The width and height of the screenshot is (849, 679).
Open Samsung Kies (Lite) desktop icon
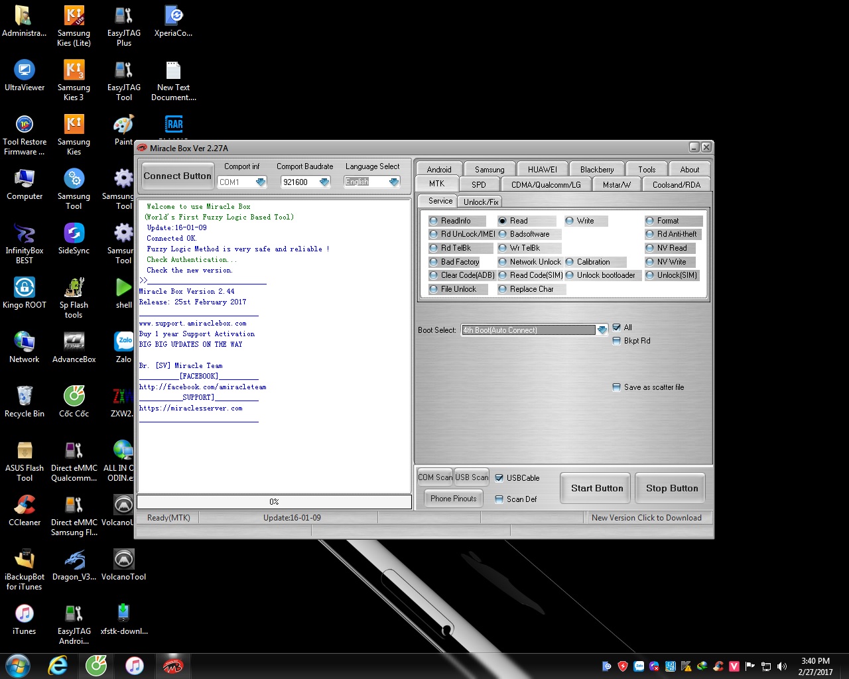(x=74, y=27)
